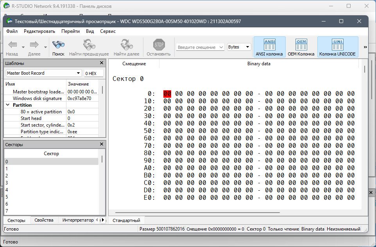Click the Сектор column header

[51, 154]
